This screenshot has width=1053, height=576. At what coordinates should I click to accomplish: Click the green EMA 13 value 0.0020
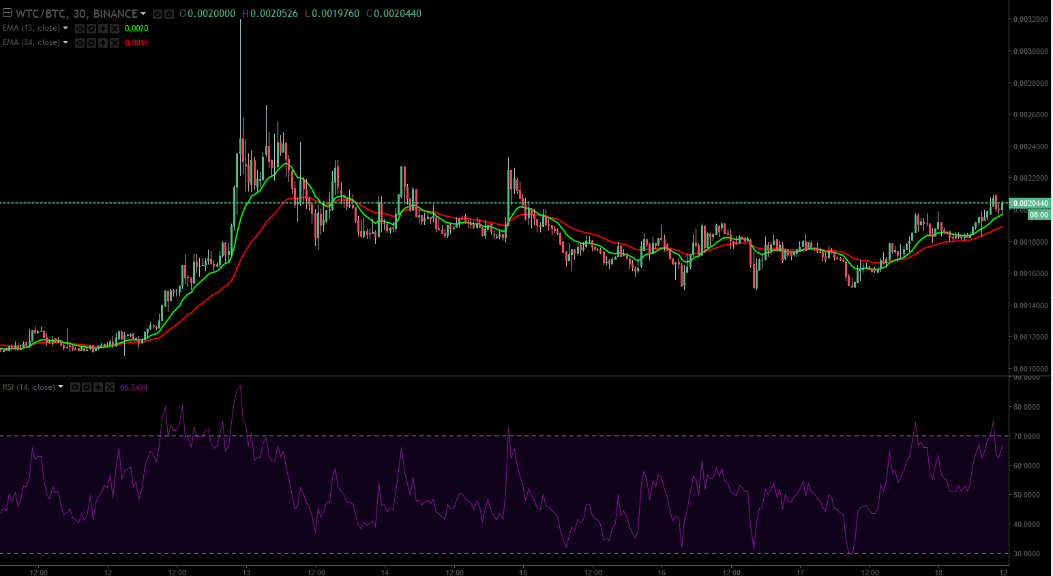tap(136, 29)
